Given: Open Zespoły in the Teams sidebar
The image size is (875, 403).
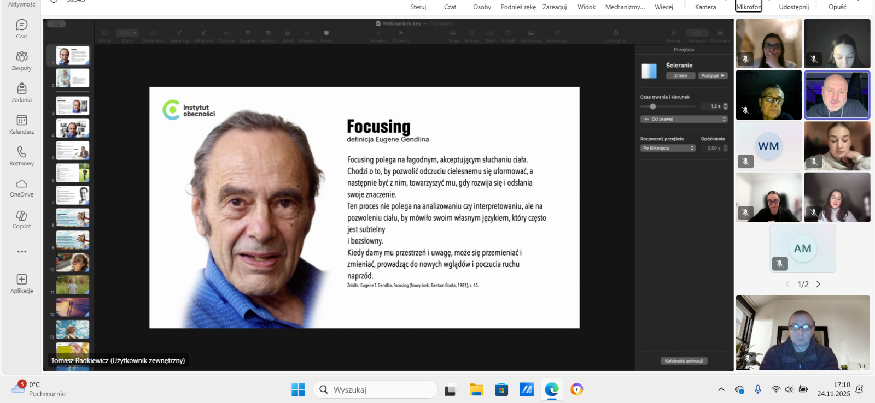Looking at the screenshot, I should coord(21,61).
